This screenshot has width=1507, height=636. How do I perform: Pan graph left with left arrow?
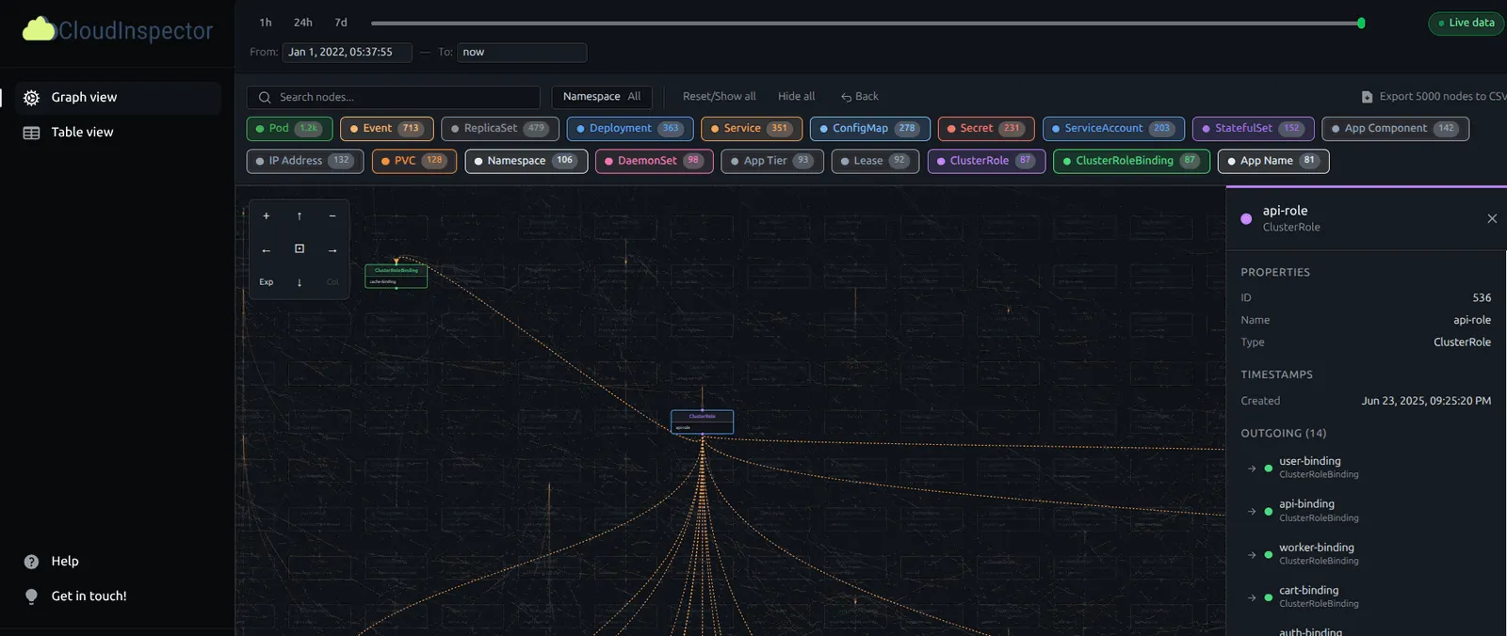pyautogui.click(x=267, y=249)
